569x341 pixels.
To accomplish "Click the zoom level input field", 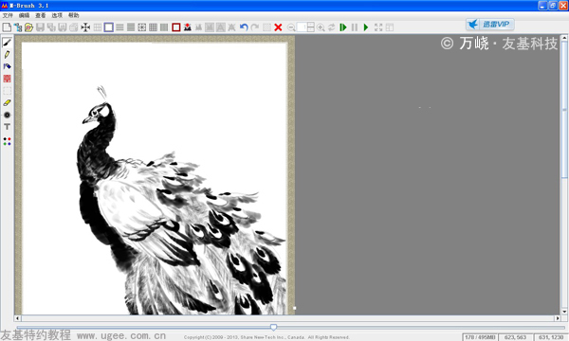I will pyautogui.click(x=302, y=27).
